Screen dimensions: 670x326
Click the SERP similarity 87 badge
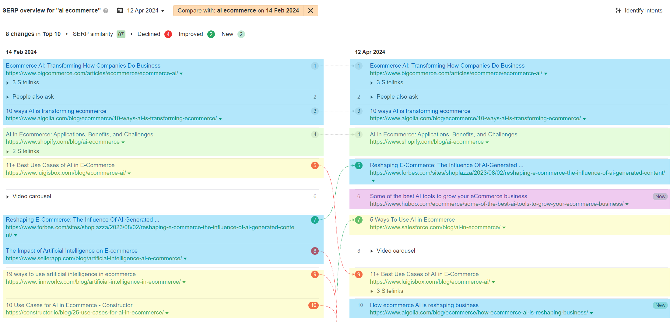(121, 34)
